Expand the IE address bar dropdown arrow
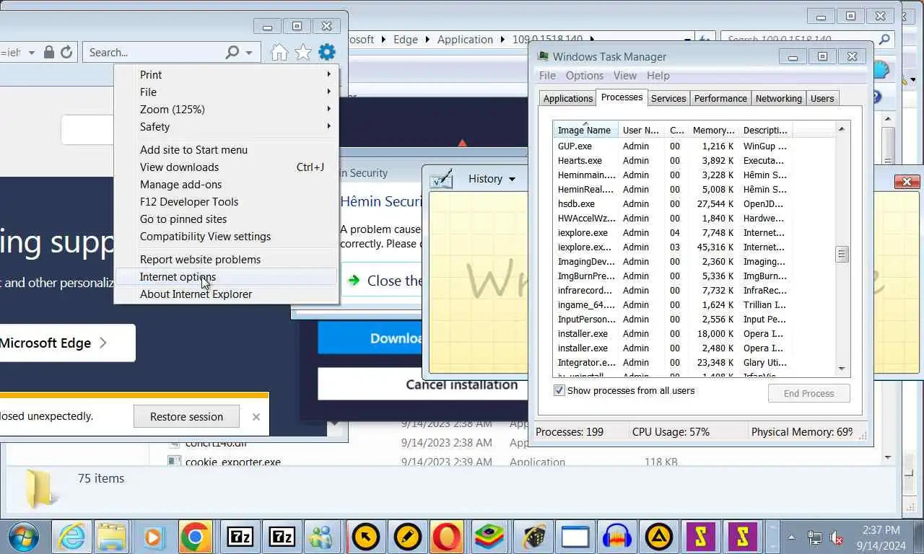Image resolution: width=924 pixels, height=554 pixels. (31, 52)
